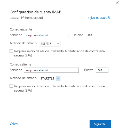The height and width of the screenshot is (139, 119).
Task: Click the outgoing server field smtp.hornet.email
Action: 51,70
